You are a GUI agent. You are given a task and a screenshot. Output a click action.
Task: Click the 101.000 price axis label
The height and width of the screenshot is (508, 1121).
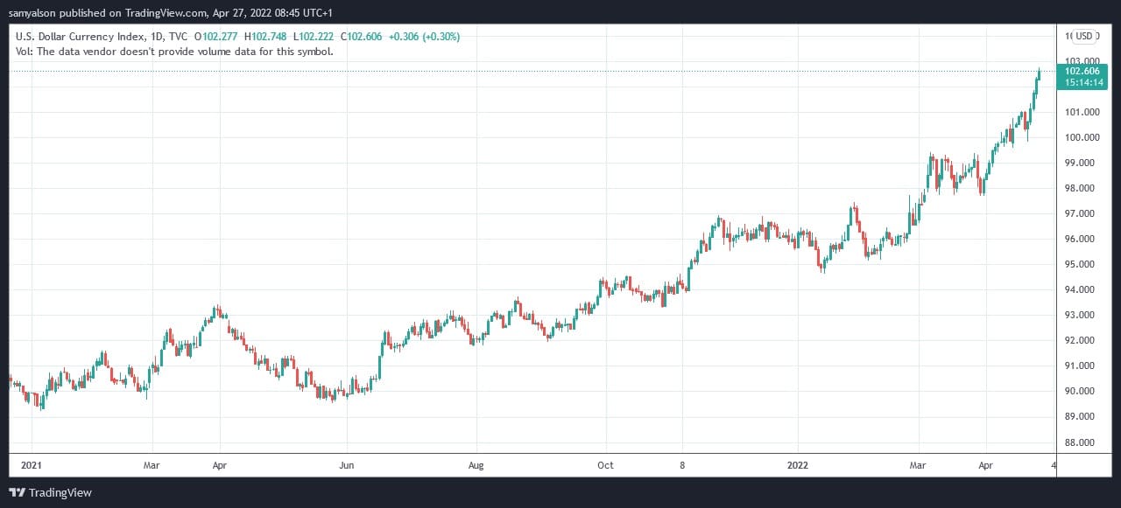coord(1082,112)
